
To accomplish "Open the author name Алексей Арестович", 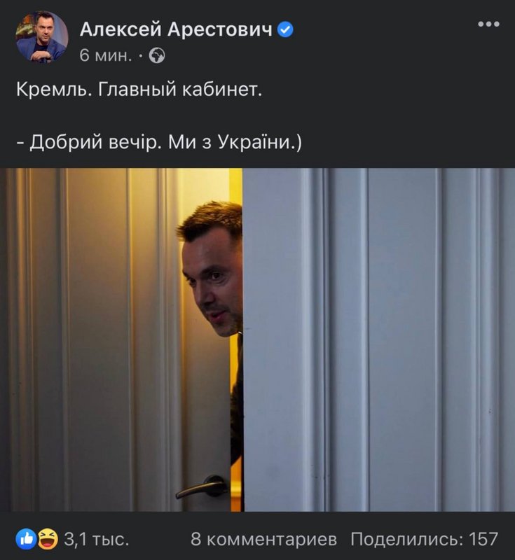I will [176, 29].
